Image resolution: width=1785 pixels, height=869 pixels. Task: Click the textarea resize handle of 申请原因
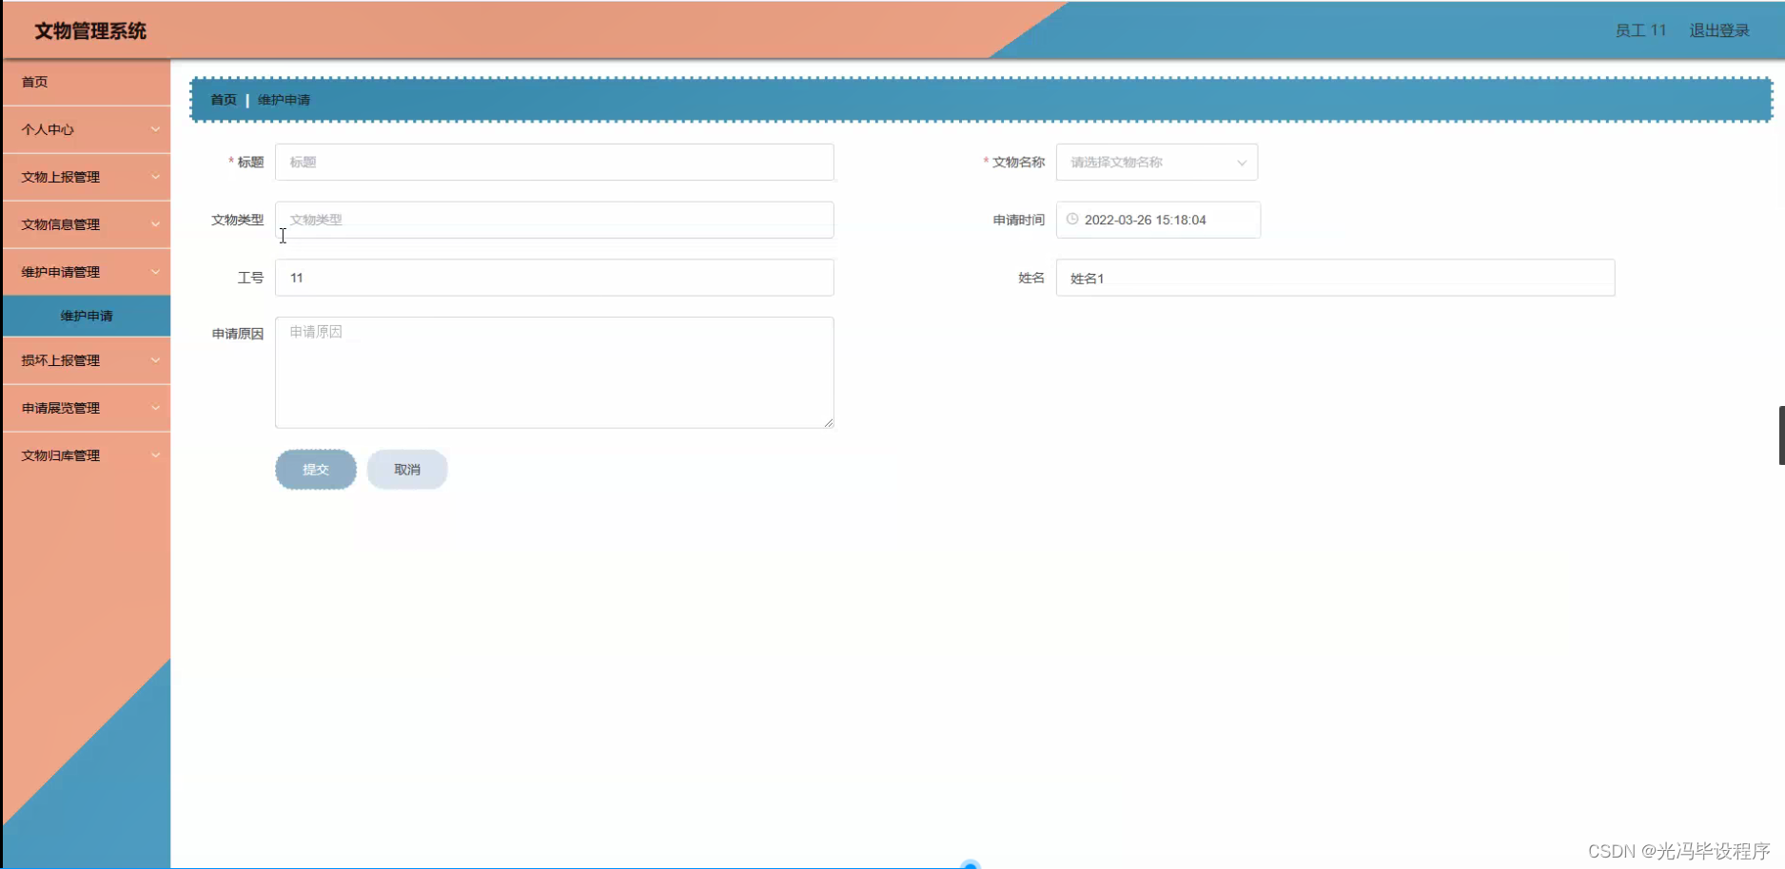pos(829,423)
